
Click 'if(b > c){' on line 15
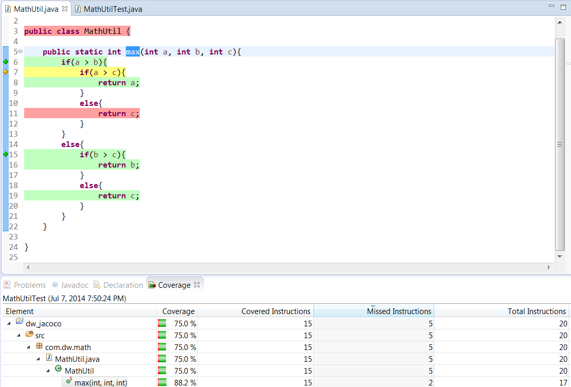tap(102, 155)
